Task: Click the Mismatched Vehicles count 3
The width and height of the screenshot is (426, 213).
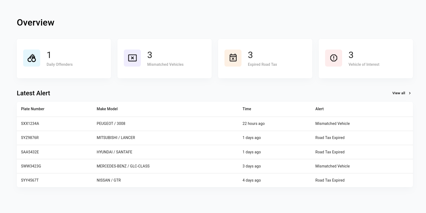Action: [150, 55]
